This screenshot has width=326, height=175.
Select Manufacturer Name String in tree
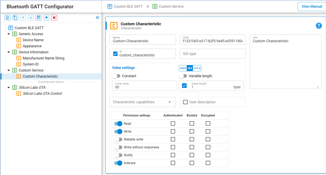click(x=43, y=58)
